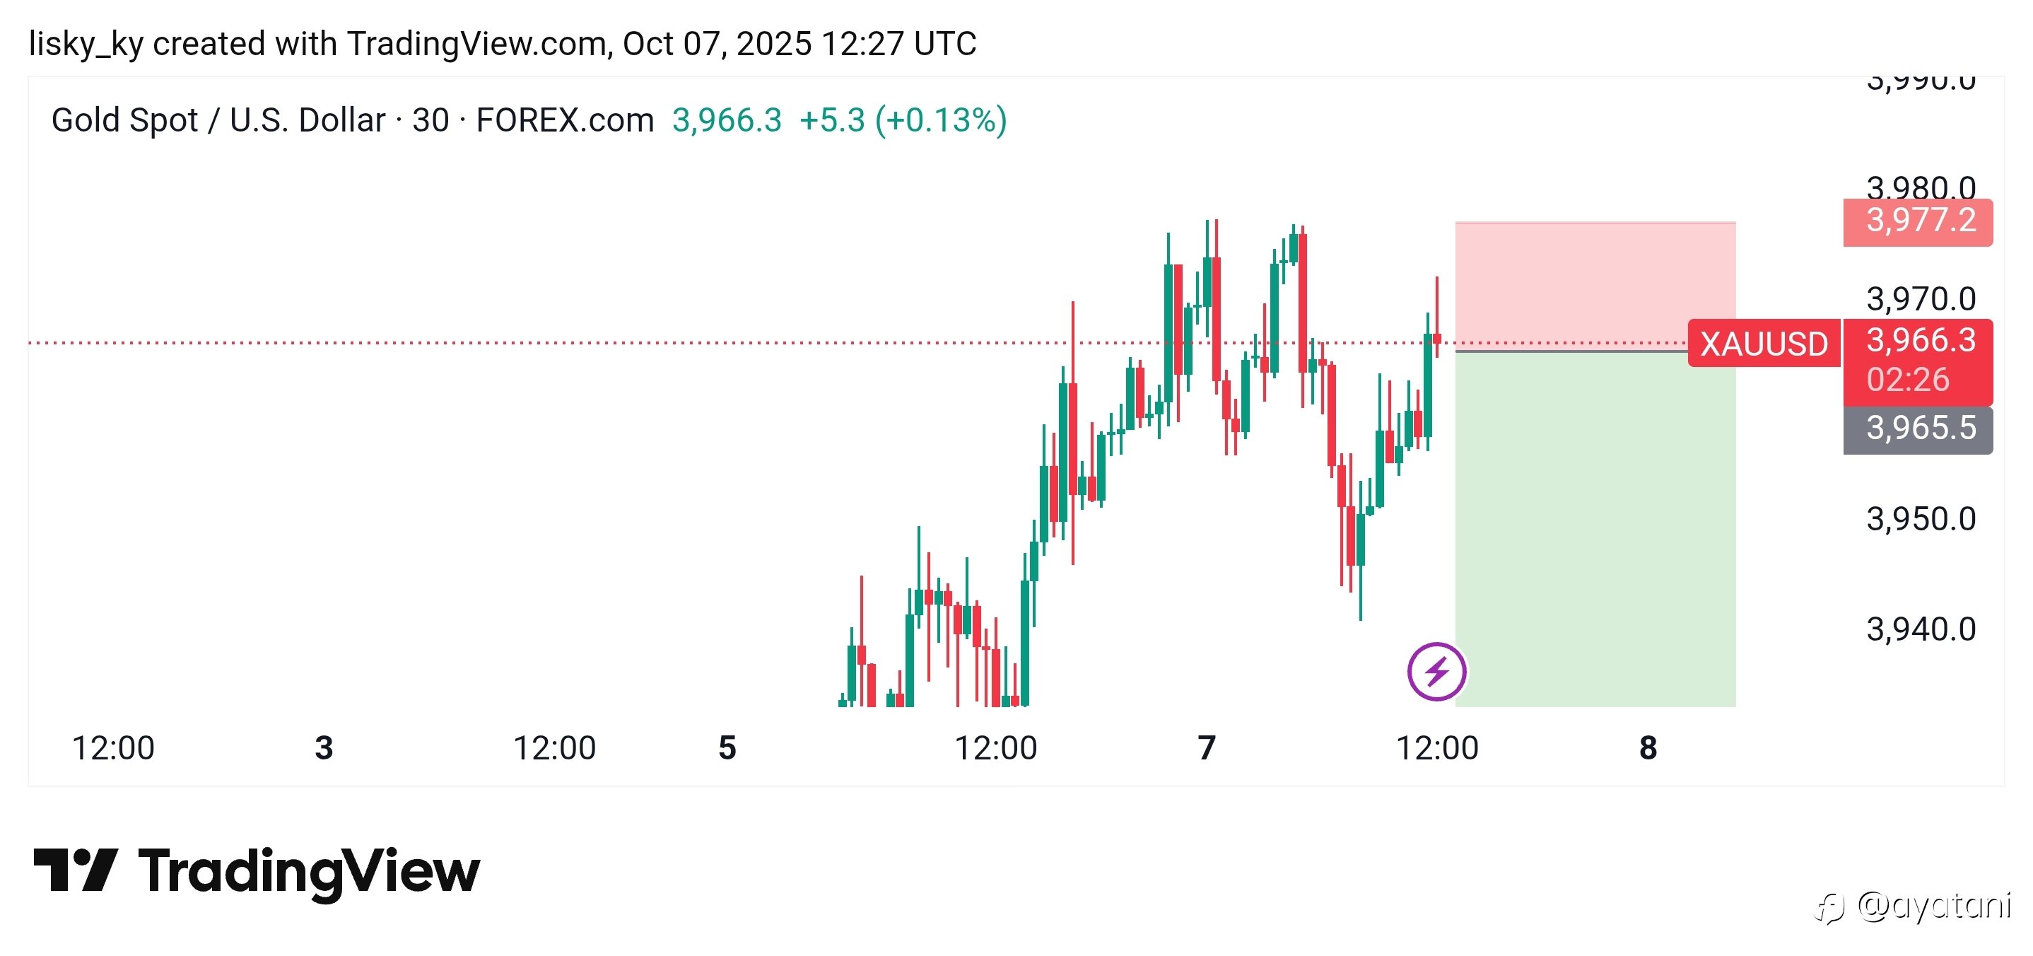Click the purple lightning bolt event icon
This screenshot has height=956, width=2033.
click(x=1436, y=672)
